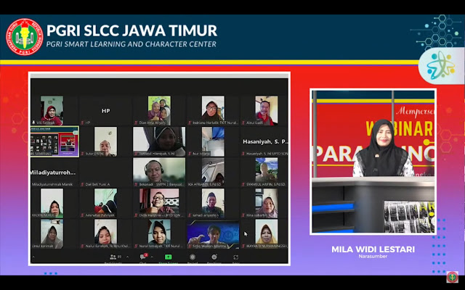Viewport: 465px width, 290px height.
Task: Click the 'MILA WIDI LESTARI' name caption
Action: click(x=373, y=249)
